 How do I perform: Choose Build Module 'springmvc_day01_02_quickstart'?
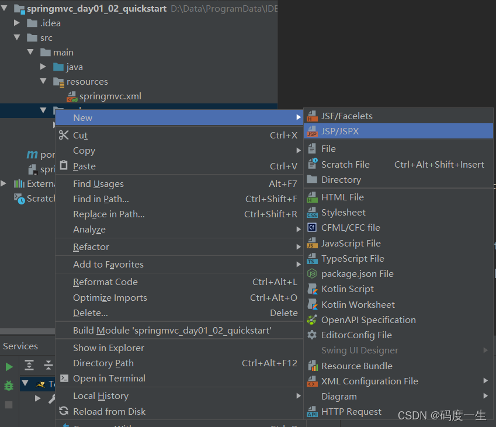click(179, 331)
